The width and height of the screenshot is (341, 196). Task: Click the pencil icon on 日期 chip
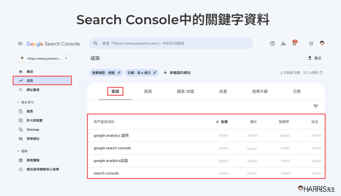155,73
